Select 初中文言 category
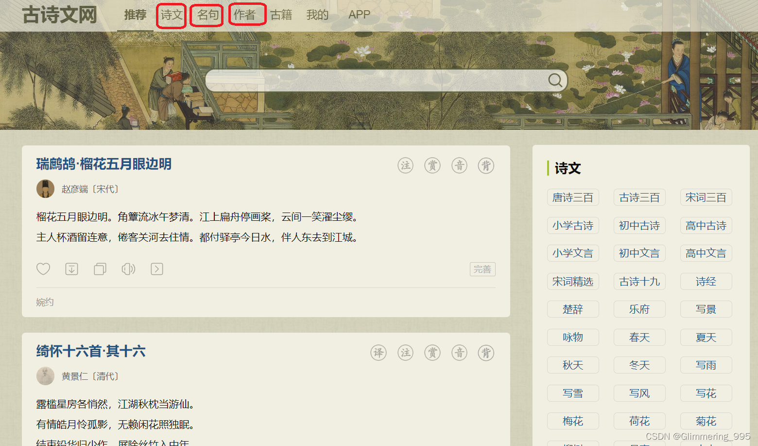 coord(639,253)
